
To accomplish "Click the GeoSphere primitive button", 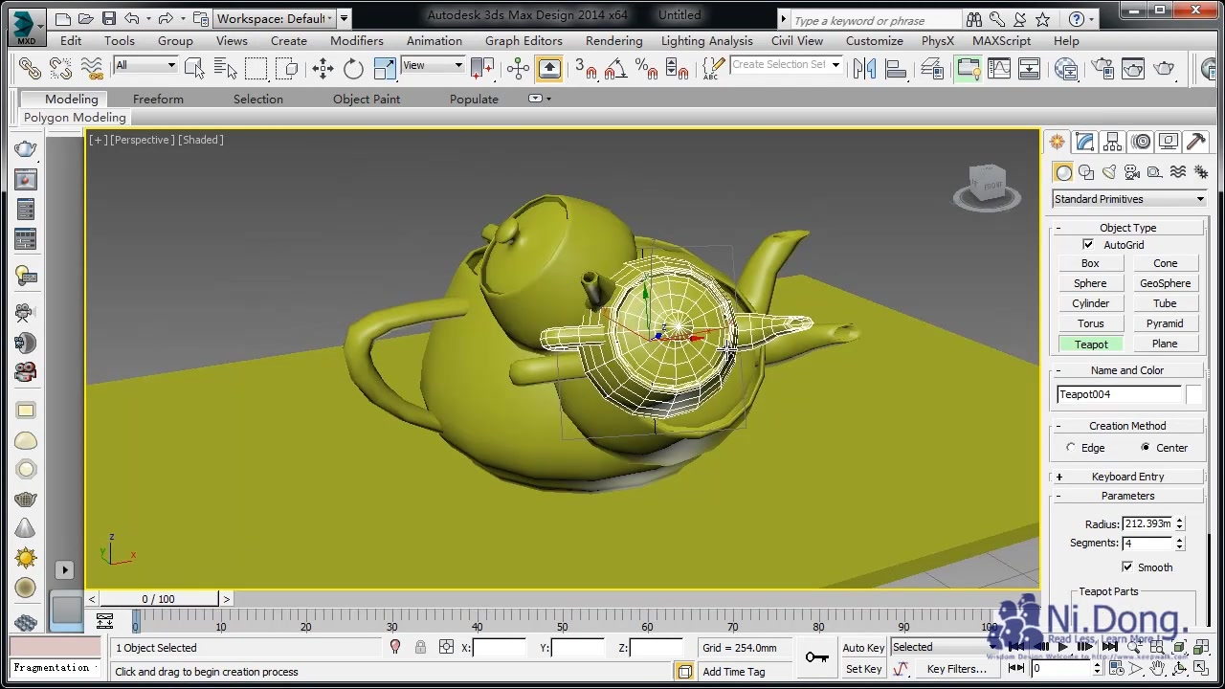I will 1165,283.
